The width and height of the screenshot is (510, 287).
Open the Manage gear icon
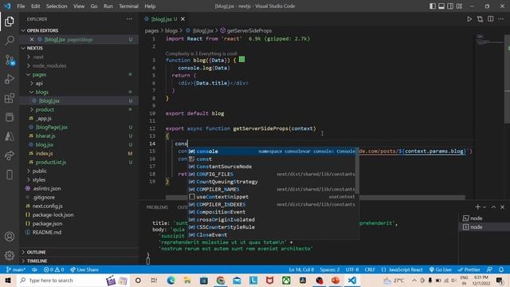pos(10,255)
